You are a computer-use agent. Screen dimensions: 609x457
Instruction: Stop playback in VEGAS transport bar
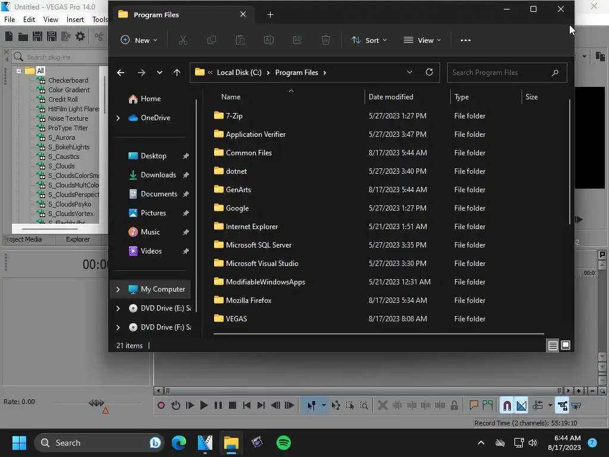[x=233, y=406]
